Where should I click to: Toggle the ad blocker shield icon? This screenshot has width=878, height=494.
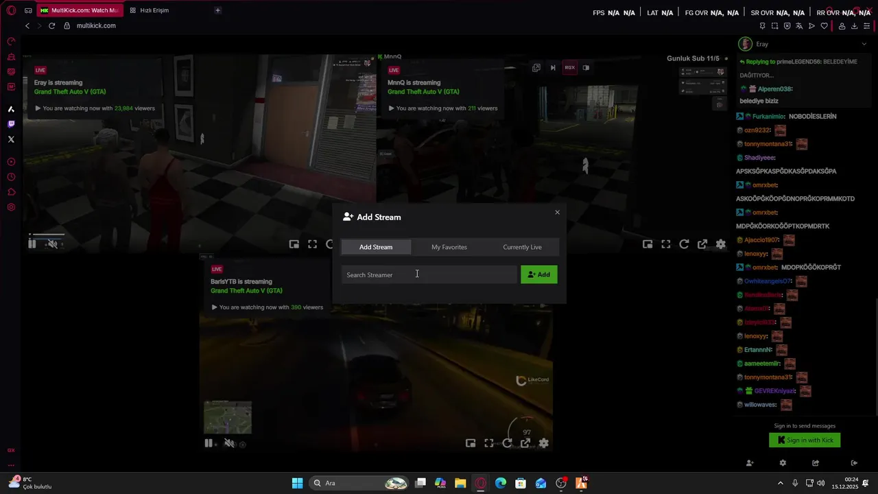click(787, 26)
